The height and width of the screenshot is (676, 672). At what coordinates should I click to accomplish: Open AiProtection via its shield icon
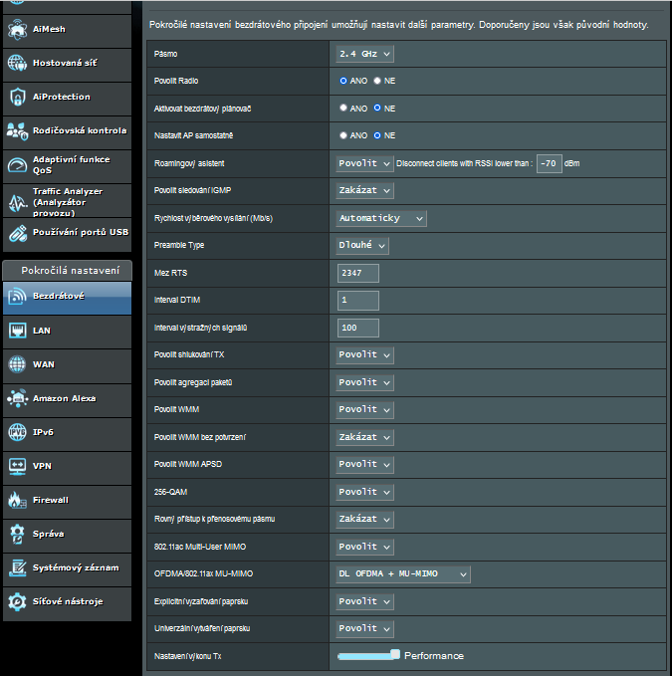17,98
